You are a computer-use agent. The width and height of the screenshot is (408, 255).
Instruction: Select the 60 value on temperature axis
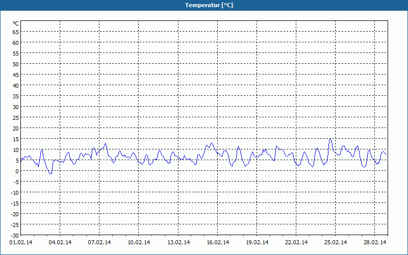pyautogui.click(x=16, y=43)
